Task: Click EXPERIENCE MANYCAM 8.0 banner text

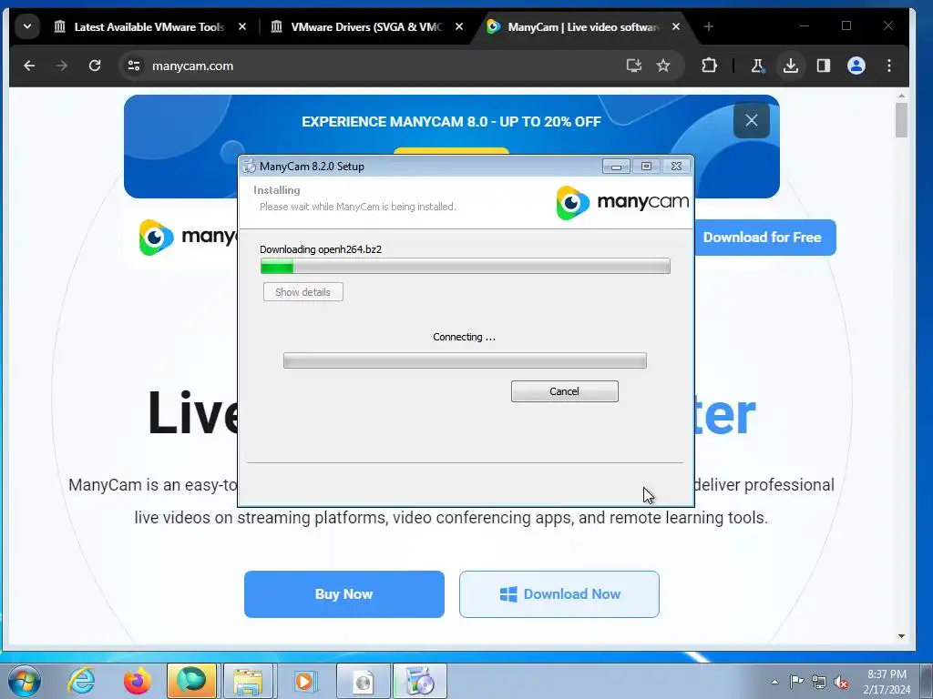Action: [x=451, y=121]
